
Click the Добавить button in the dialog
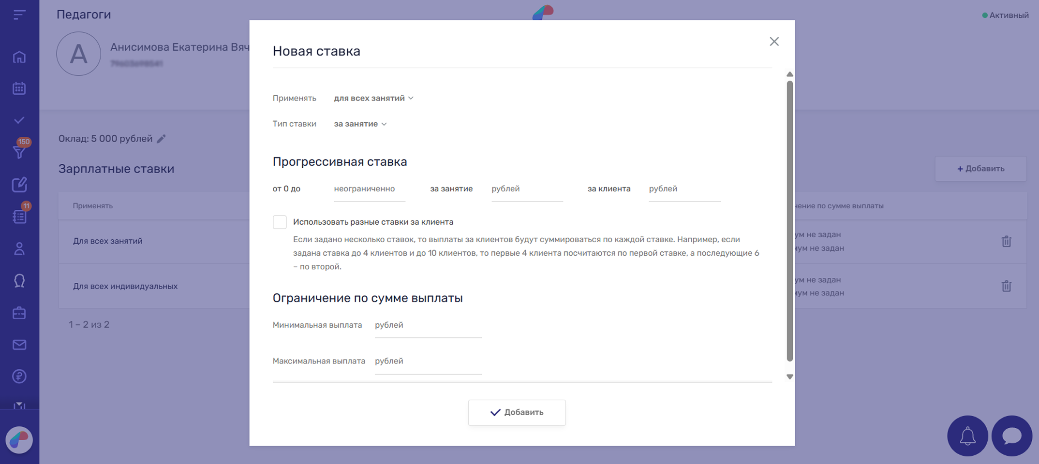click(x=517, y=412)
